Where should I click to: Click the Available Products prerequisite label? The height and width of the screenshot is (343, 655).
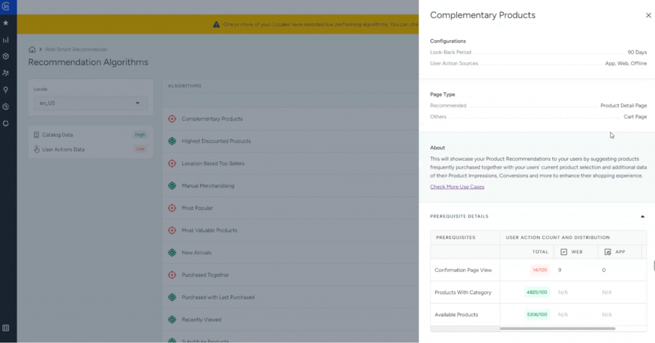click(456, 315)
